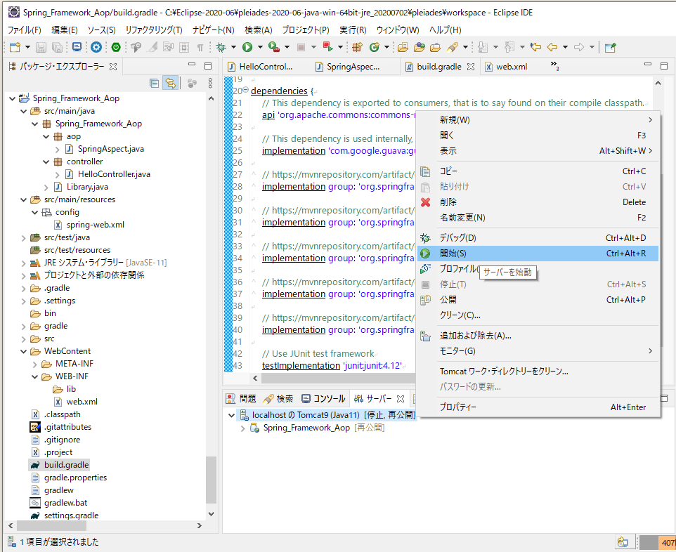Click the blue gear toolbar icon

click(96, 47)
